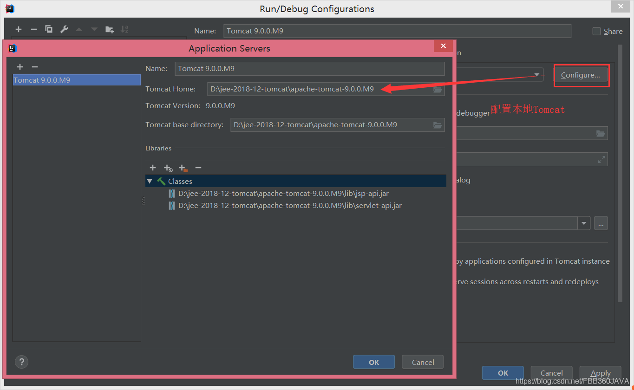Viewport: 634px width, 390px height.
Task: Click the Run/Debug vertical scrollbar
Action: coord(620,174)
